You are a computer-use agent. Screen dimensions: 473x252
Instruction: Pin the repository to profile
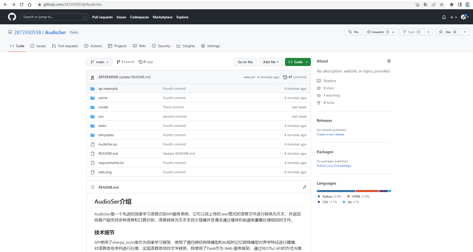pyautogui.click(x=353, y=32)
